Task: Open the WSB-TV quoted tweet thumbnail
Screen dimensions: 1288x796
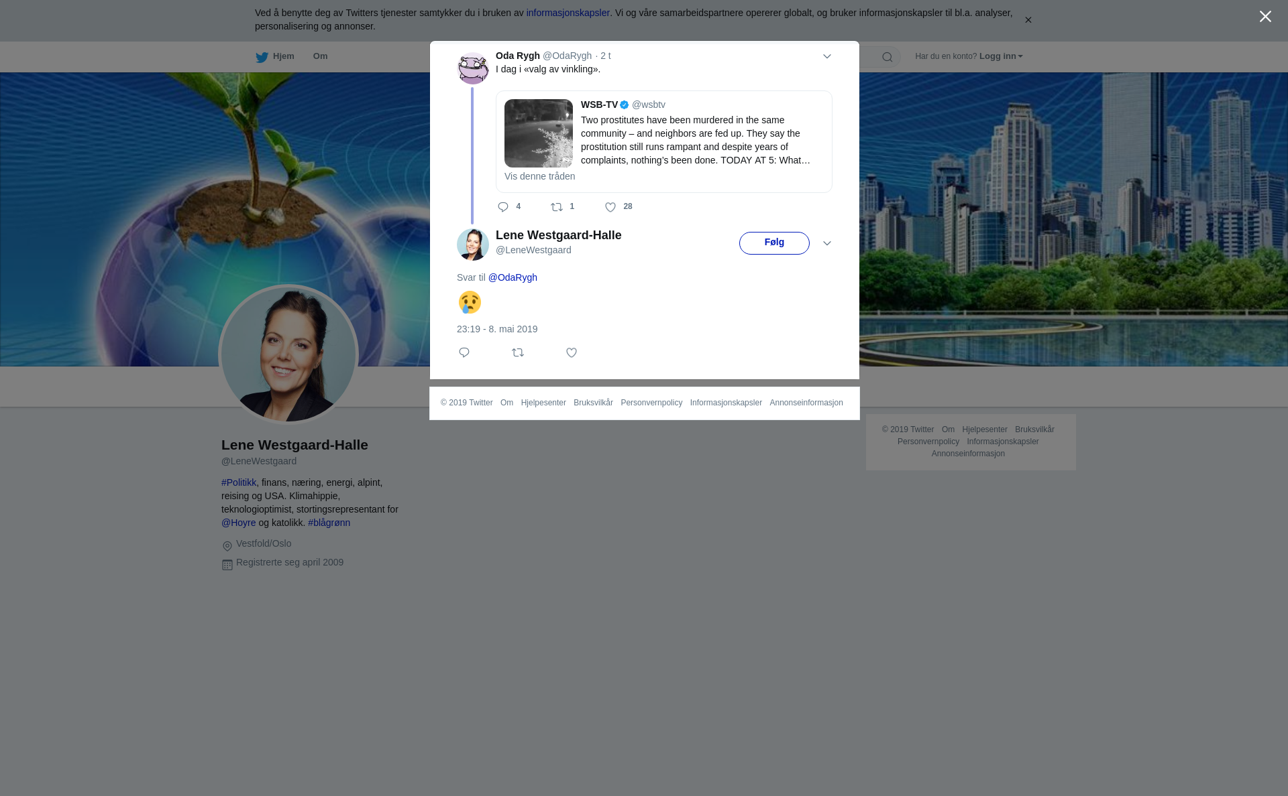Action: click(x=539, y=133)
